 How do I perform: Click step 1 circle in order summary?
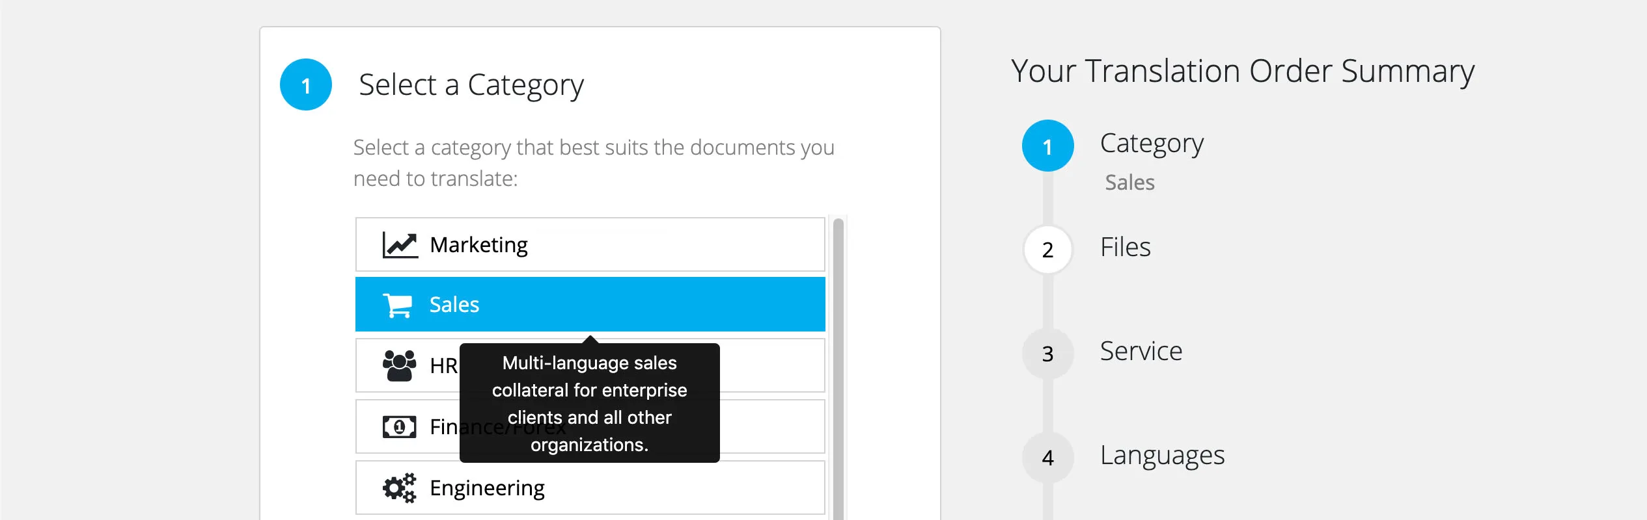pyautogui.click(x=1047, y=146)
